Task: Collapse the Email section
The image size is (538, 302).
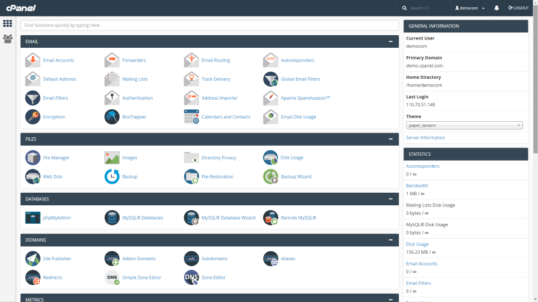Action: point(390,41)
